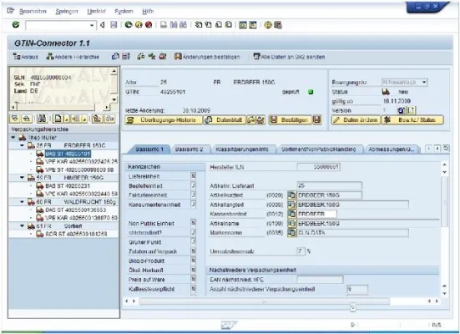Toggle the Non Public Einheit indicator box

coord(193,223)
